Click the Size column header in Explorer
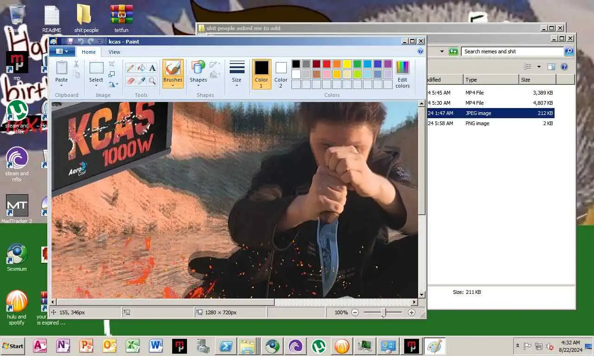 coord(536,80)
